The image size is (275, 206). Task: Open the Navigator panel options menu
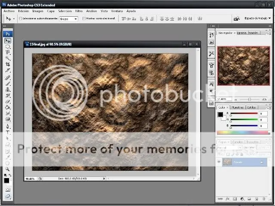click(269, 33)
